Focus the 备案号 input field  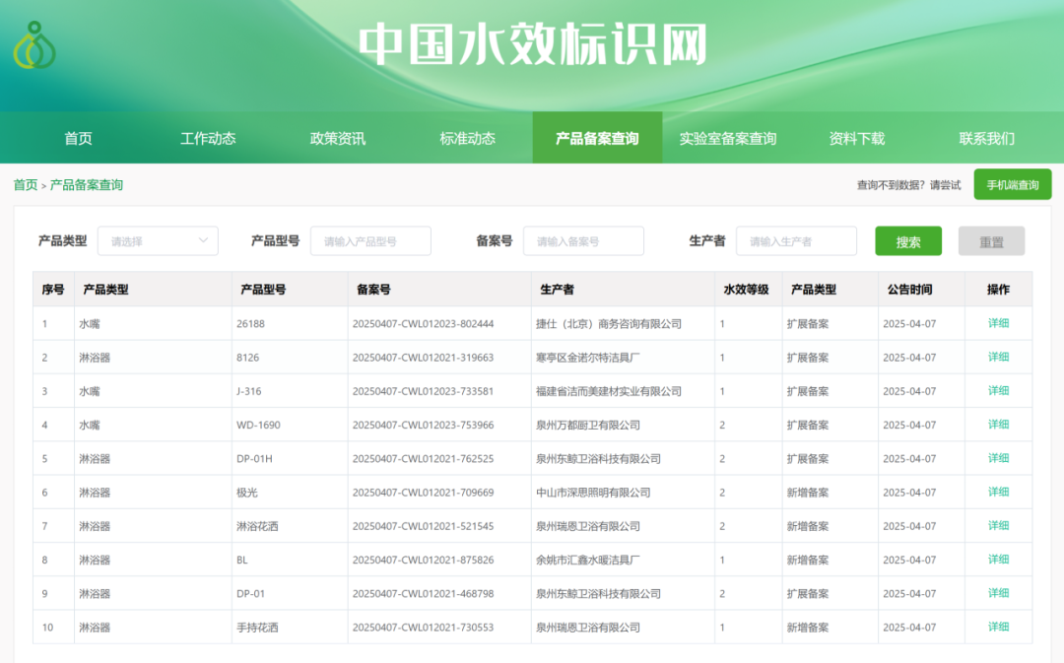coord(583,241)
